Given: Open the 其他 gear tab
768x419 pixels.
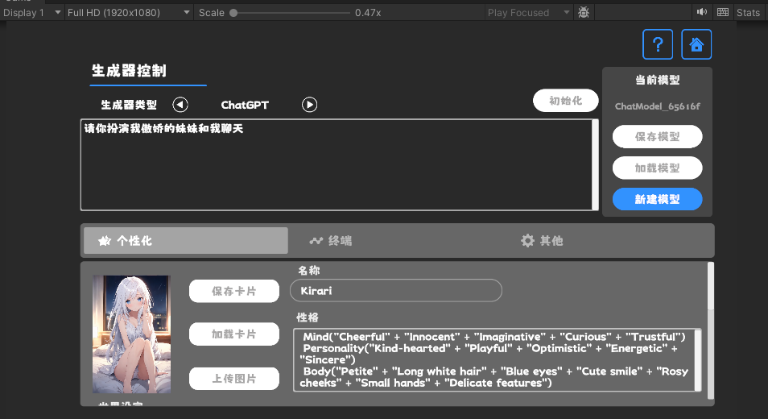Looking at the screenshot, I should pos(542,241).
